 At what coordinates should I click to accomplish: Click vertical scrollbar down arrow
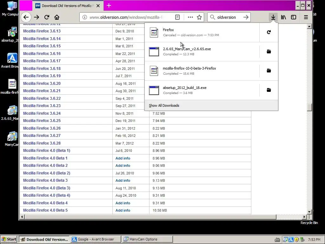309,212
